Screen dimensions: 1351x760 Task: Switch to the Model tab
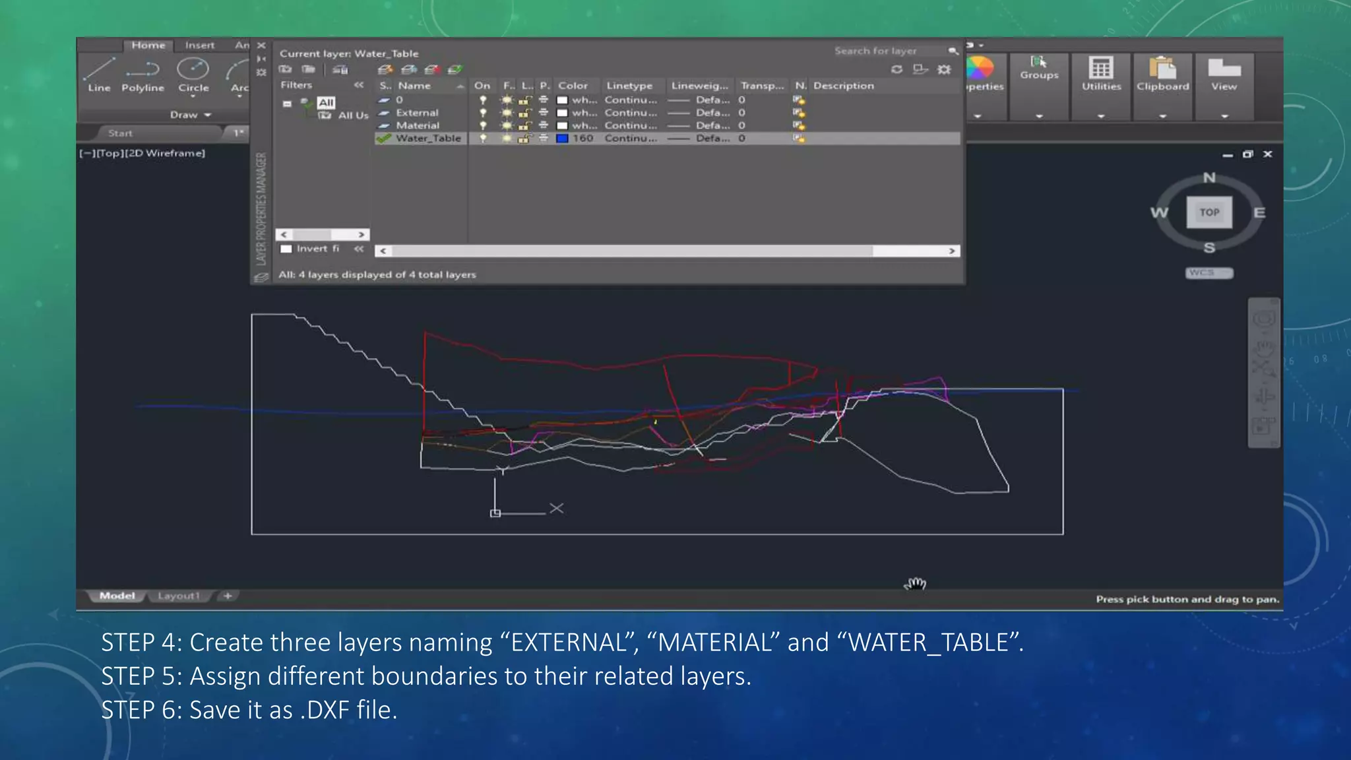click(117, 596)
